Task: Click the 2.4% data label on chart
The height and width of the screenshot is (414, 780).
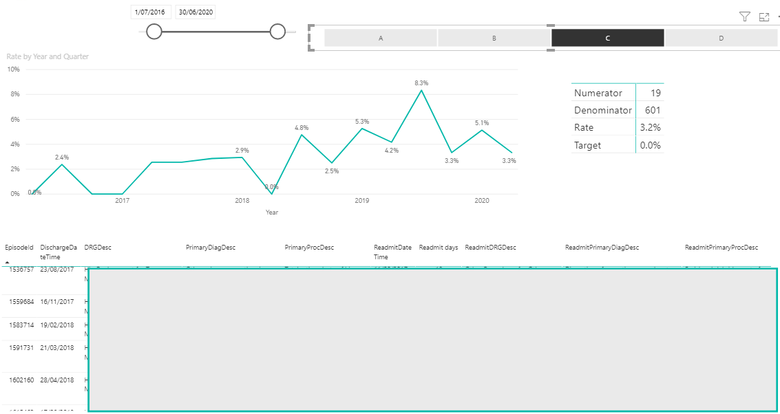Action: tap(62, 157)
